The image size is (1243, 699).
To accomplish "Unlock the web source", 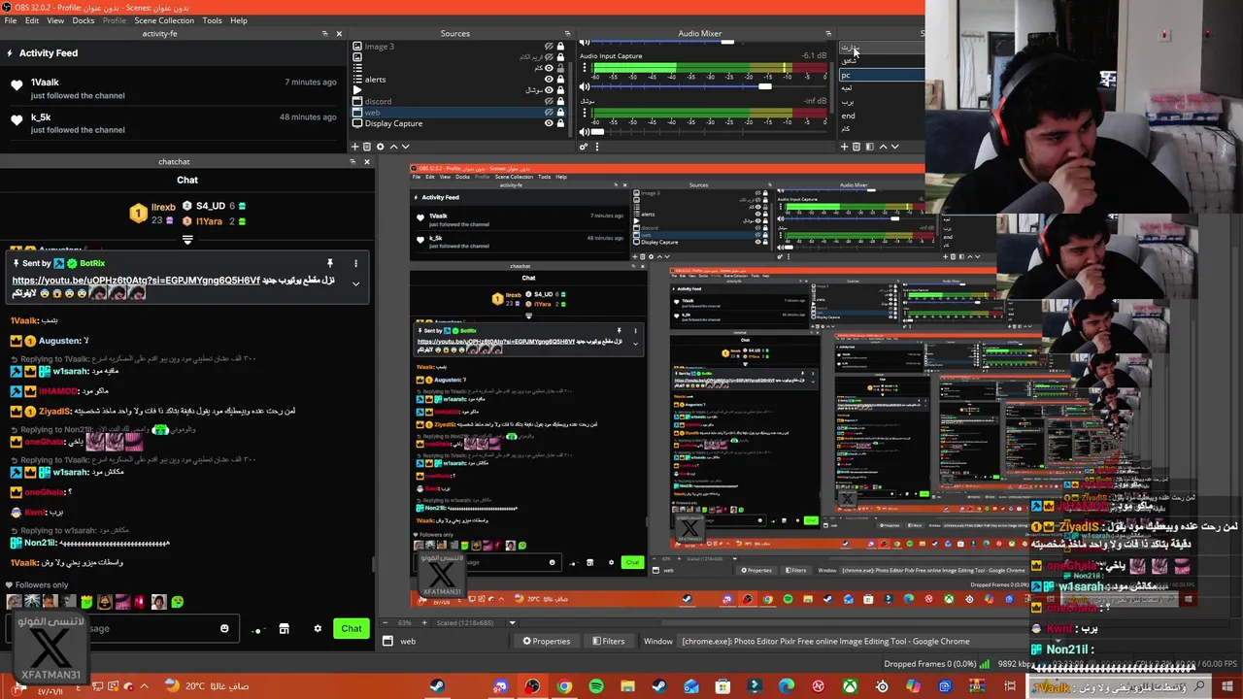I will tap(560, 113).
